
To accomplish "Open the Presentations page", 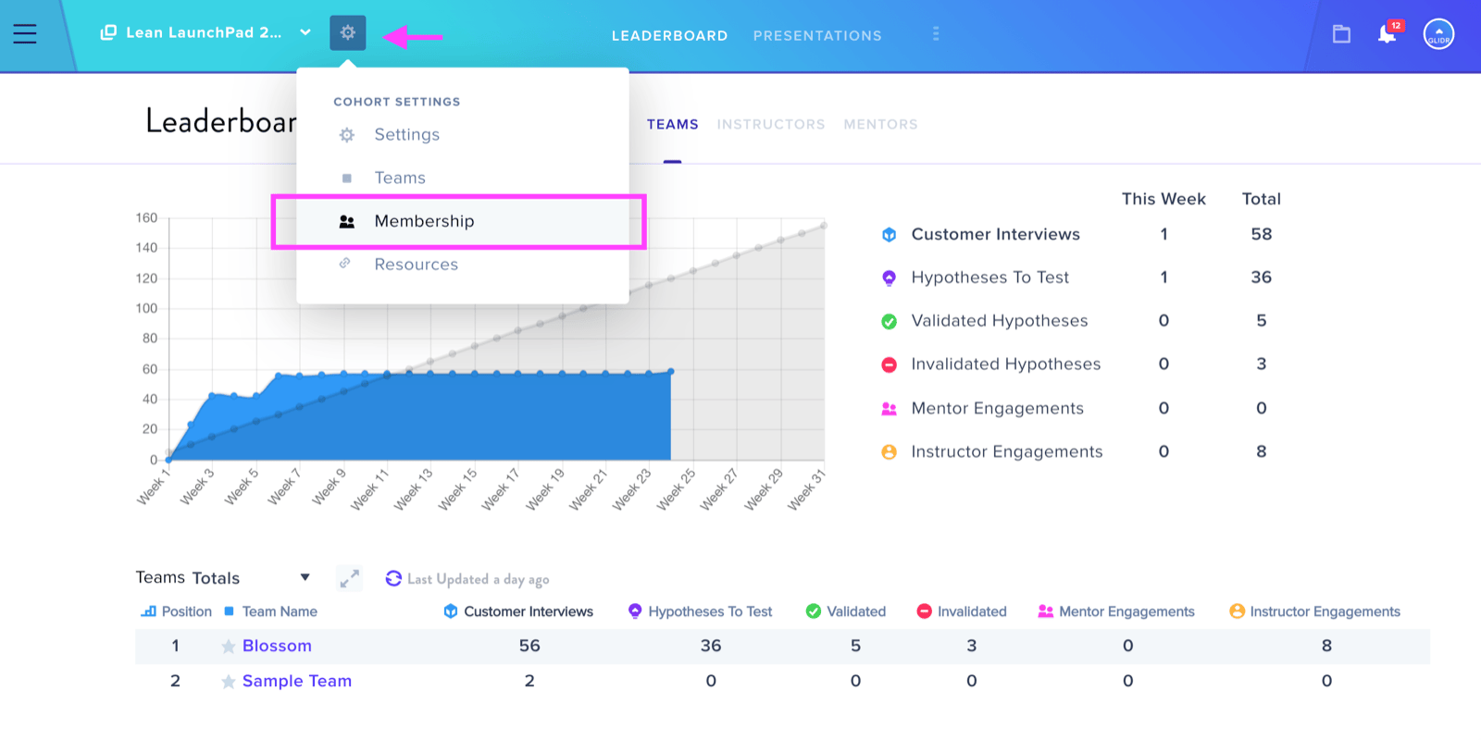I will (817, 35).
